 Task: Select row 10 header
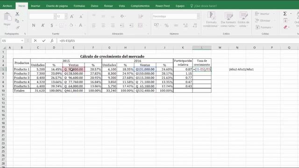pos(3,91)
